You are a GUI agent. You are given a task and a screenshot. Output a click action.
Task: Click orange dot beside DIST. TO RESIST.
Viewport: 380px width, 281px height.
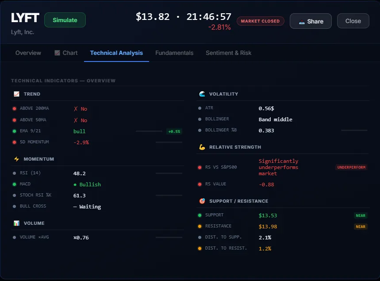pos(200,248)
